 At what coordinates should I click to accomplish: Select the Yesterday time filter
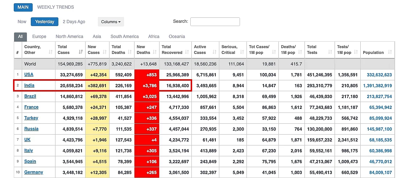(x=45, y=22)
